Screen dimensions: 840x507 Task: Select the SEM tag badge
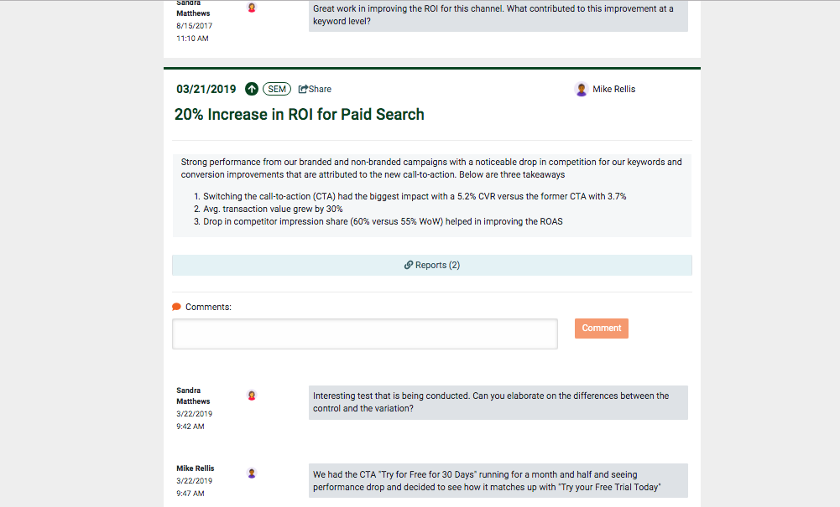(277, 89)
